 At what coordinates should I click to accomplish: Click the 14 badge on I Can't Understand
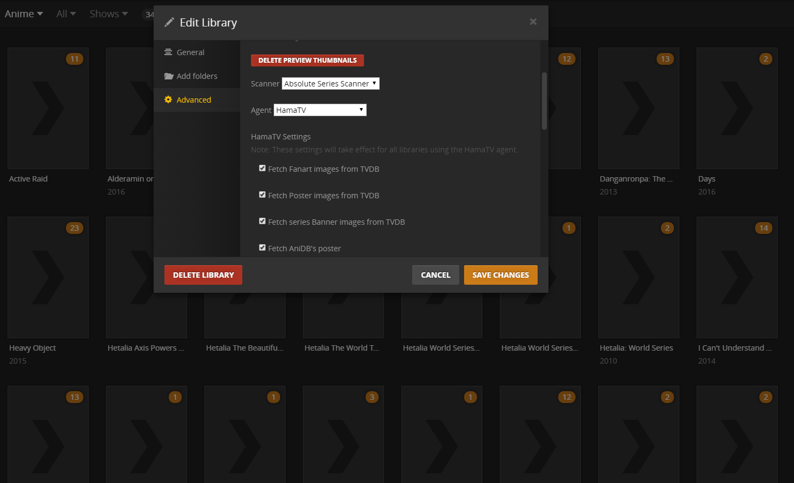(764, 228)
